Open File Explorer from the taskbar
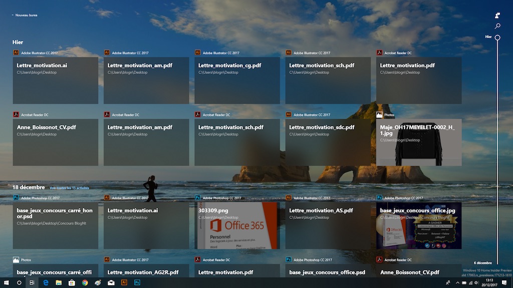 (58, 283)
